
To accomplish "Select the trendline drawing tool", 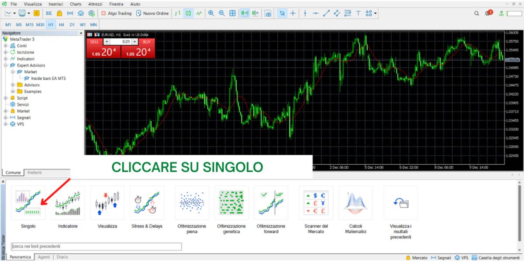I will pyautogui.click(x=326, y=13).
